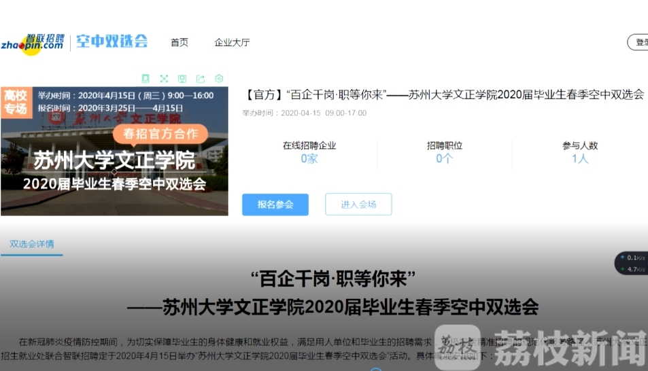Select the 双选会详情 tab

(32, 244)
